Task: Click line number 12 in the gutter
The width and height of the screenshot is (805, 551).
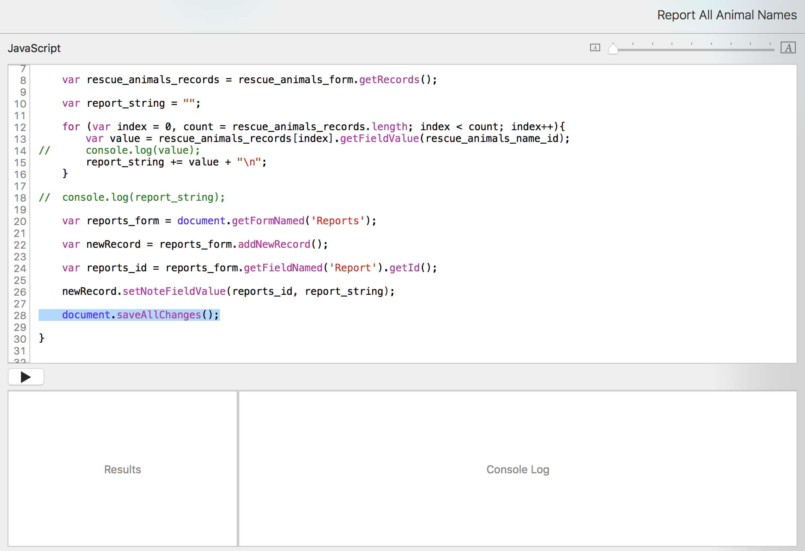Action: [x=20, y=127]
